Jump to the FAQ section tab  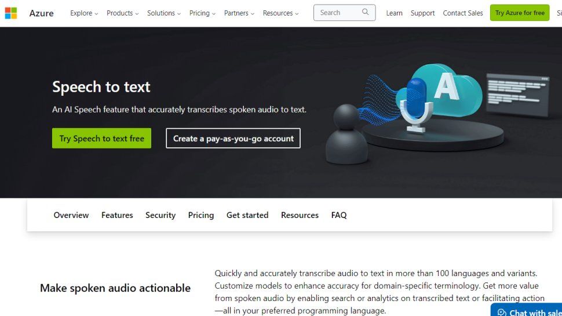pos(339,215)
